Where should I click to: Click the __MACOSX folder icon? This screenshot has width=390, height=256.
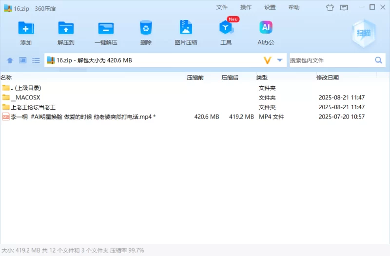point(6,97)
